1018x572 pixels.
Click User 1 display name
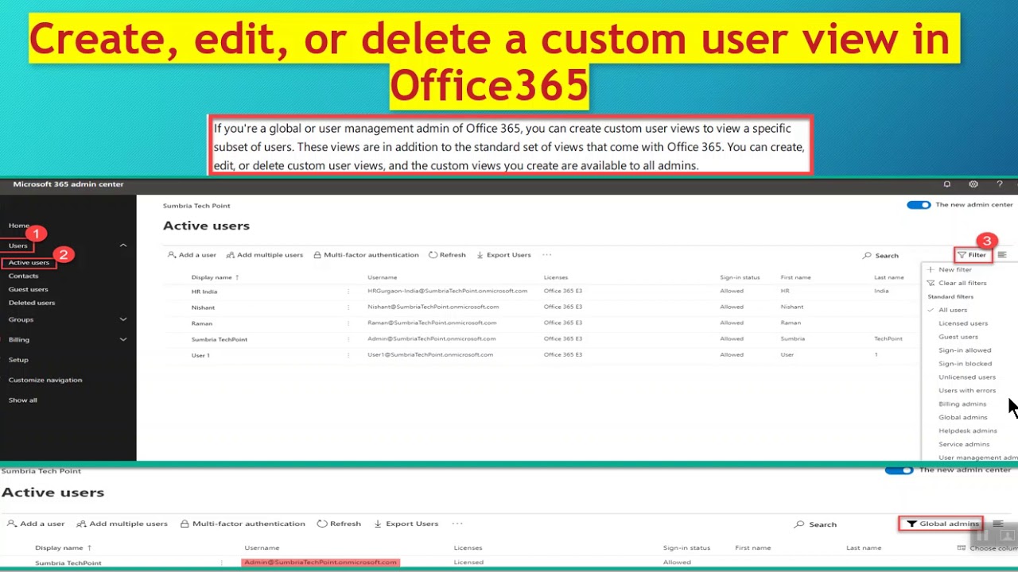point(200,355)
